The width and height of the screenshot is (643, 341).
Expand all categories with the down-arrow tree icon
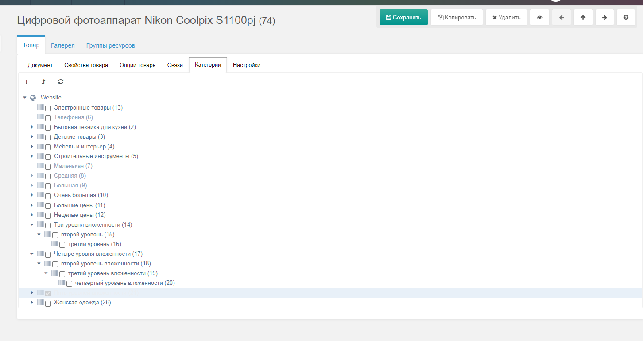point(26,82)
